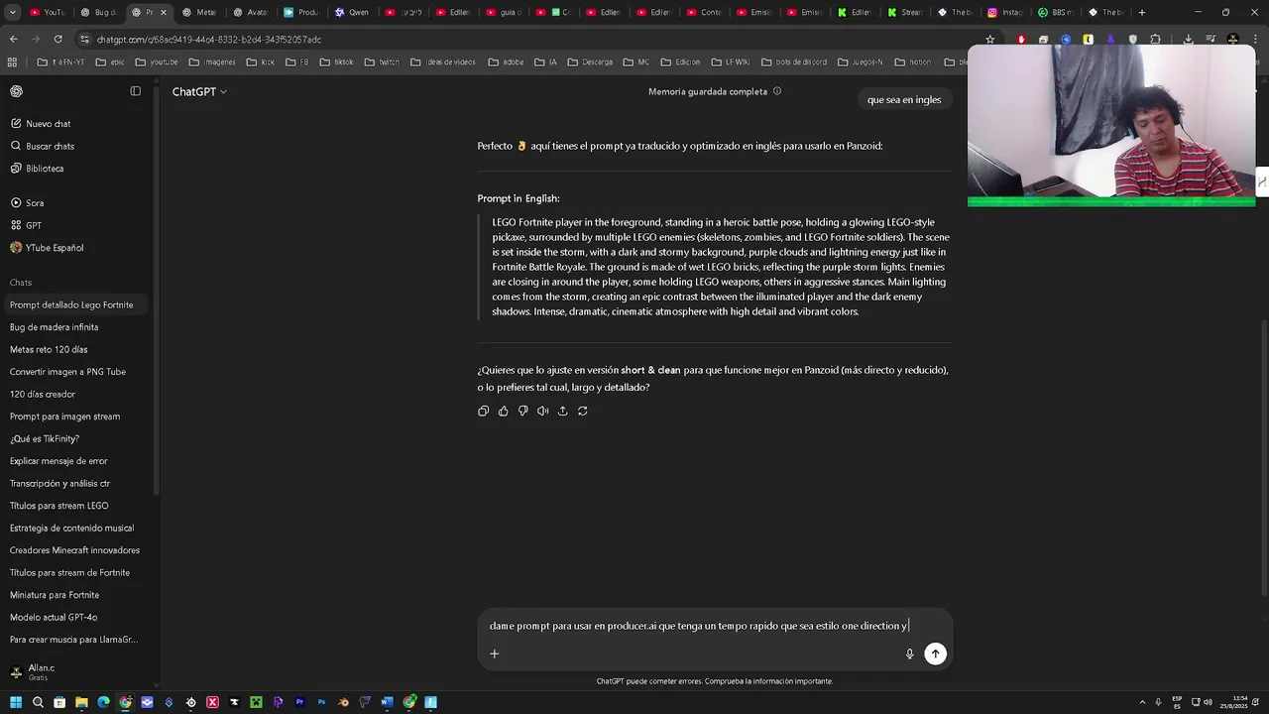Image resolution: width=1269 pixels, height=714 pixels.
Task: Open the 'adobe' bookmark folder
Action: (x=506, y=61)
